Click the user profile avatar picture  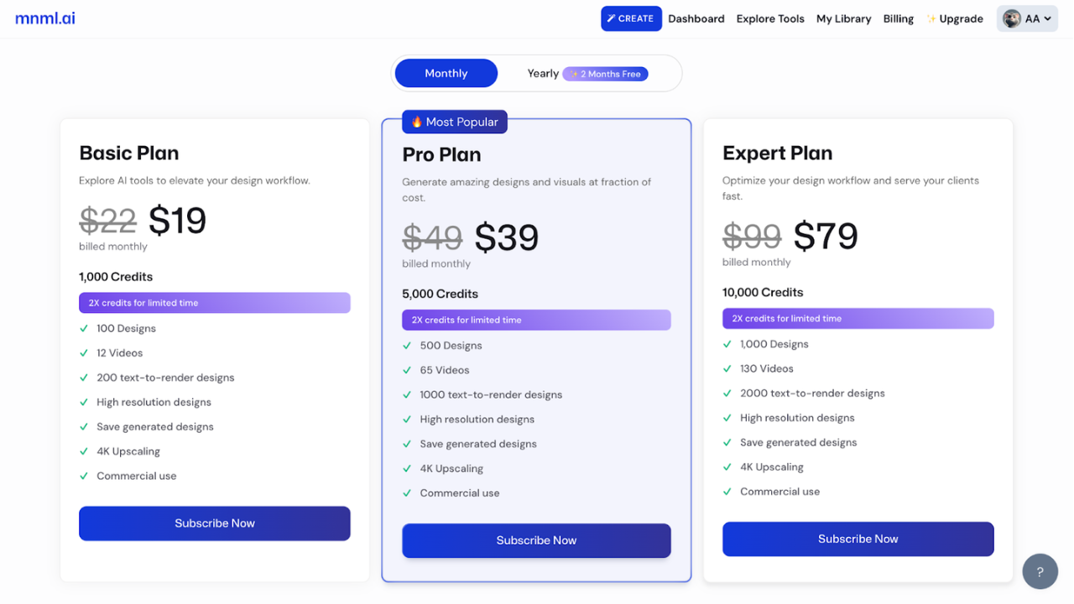point(1012,18)
